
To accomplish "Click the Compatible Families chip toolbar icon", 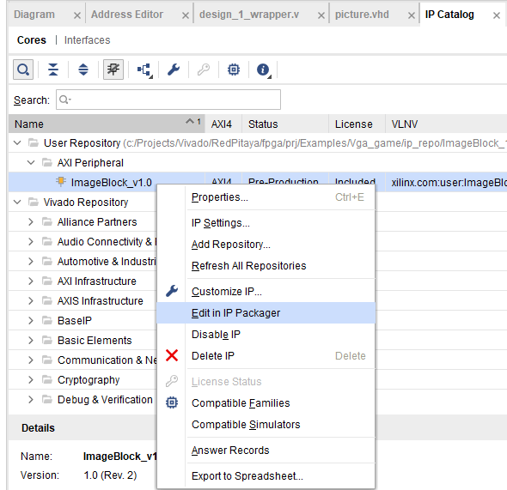I will coord(234,70).
